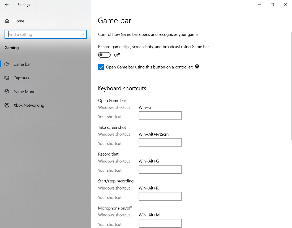Minimize the Settings window

tap(259, 5)
